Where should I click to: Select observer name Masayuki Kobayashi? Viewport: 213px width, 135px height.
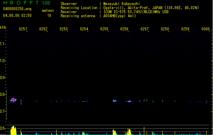tap(122, 4)
